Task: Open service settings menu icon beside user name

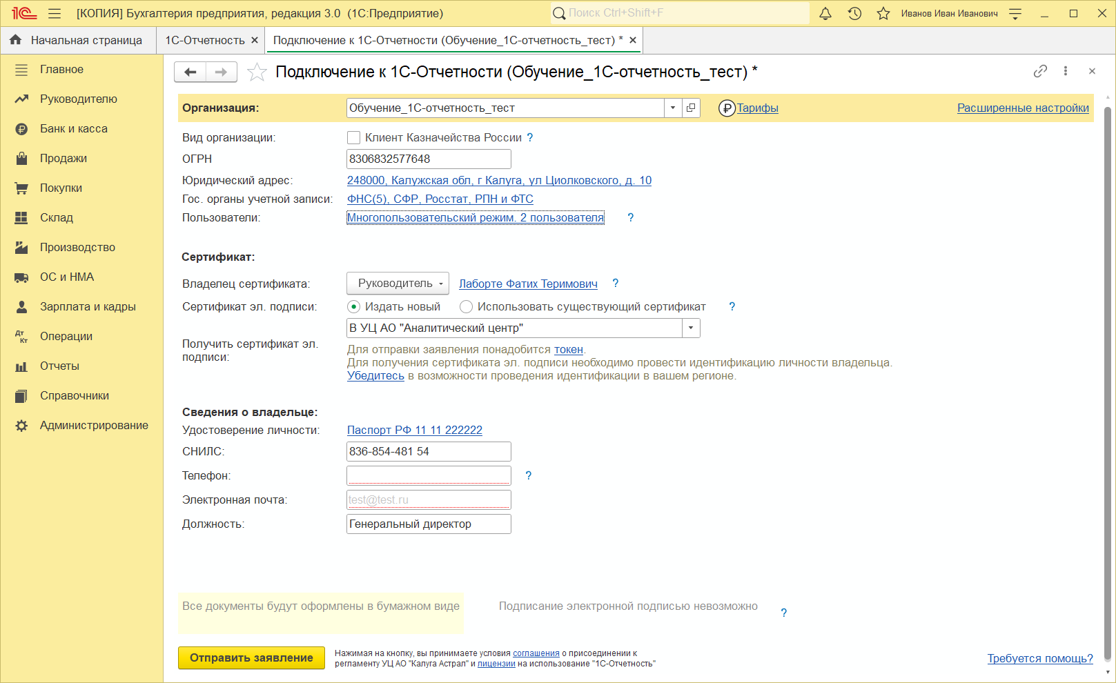Action: (1015, 13)
